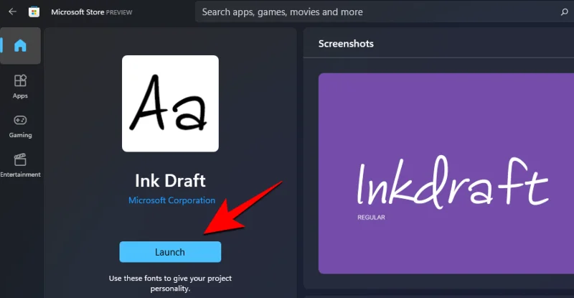Image resolution: width=574 pixels, height=298 pixels.
Task: Open the Entertainment section in sidebar
Action: [20, 165]
